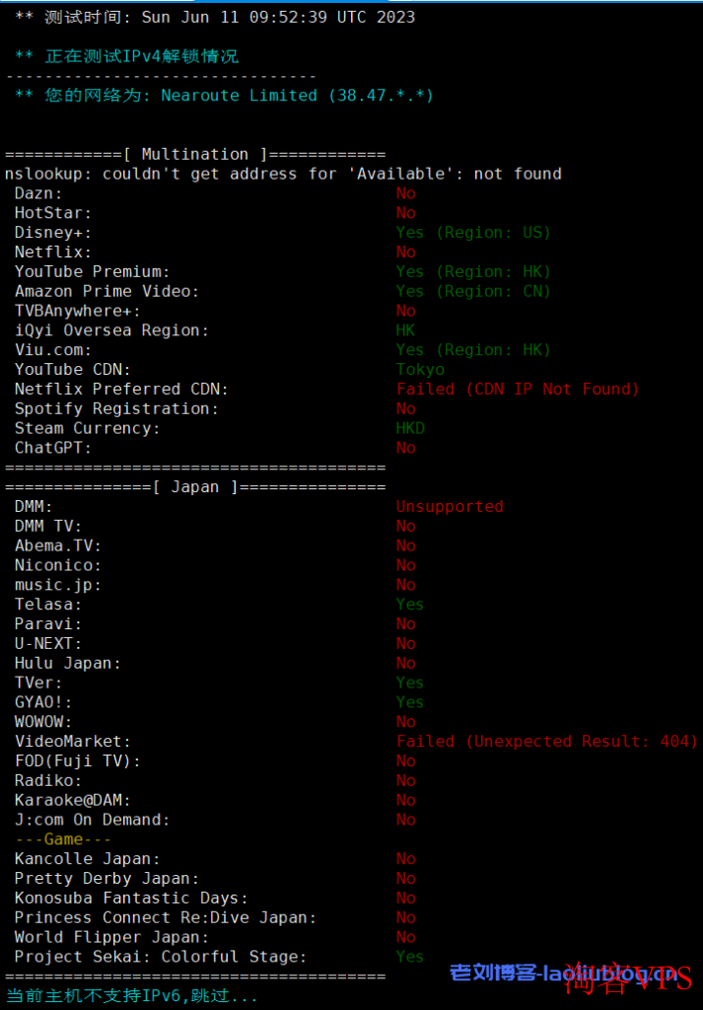Click the YouTube CDN Tokyo value
703x1010 pixels.
tap(420, 370)
